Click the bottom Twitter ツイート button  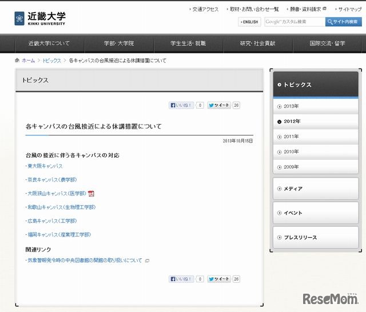tap(219, 279)
